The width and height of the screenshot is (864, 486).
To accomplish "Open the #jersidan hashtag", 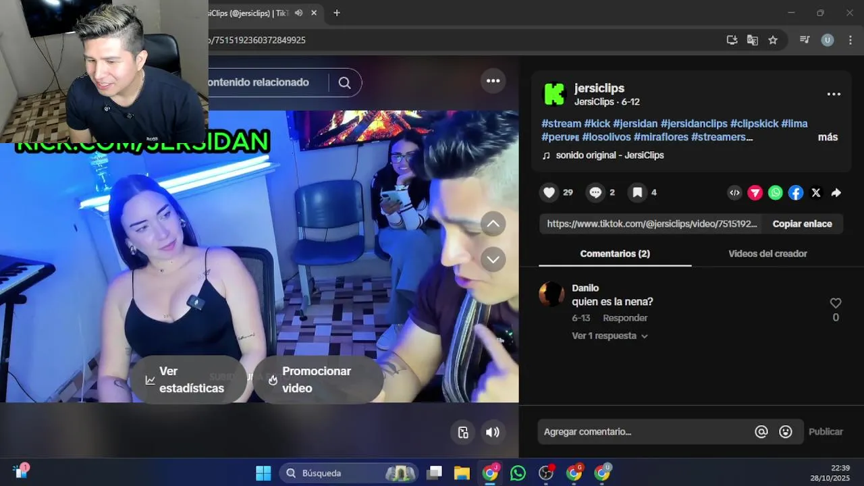I will (635, 124).
